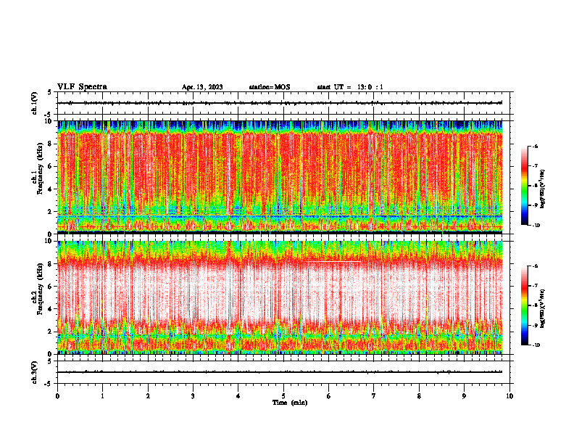Click time axis tick label '2'

pos(148,396)
